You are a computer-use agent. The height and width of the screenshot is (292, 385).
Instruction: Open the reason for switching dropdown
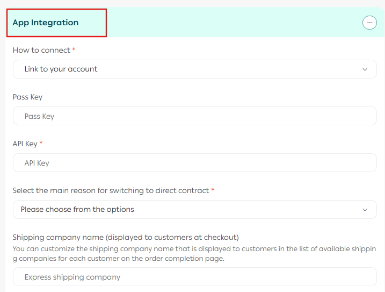pyautogui.click(x=194, y=210)
